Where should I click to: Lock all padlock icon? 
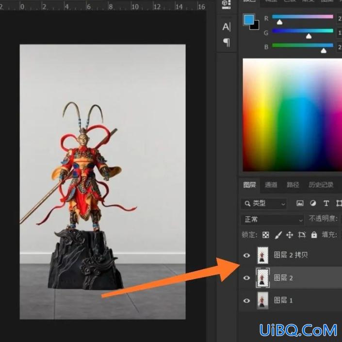point(314,235)
